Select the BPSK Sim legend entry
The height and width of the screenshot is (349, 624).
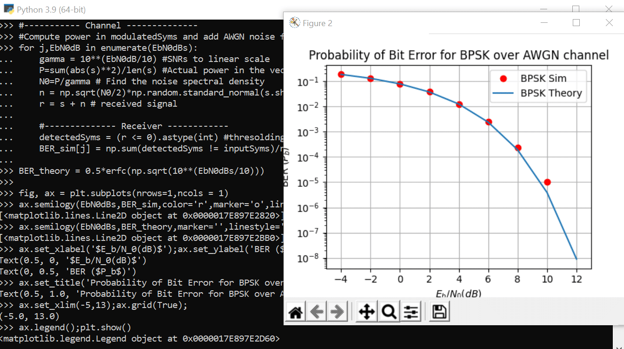[x=543, y=78]
